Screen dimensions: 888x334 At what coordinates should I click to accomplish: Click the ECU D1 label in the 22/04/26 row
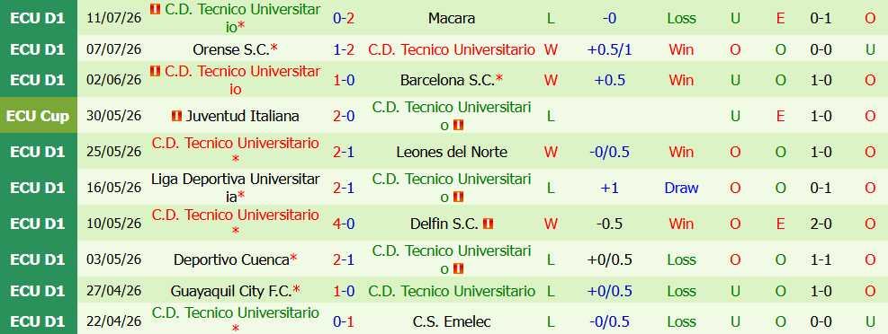coord(38,322)
